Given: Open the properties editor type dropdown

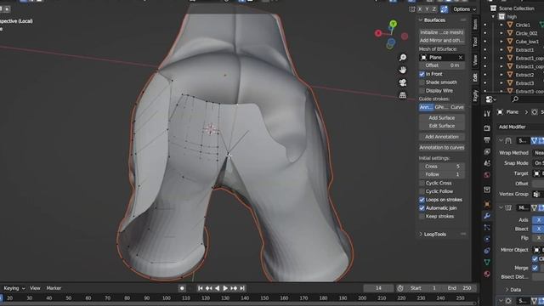Looking at the screenshot, I should [x=490, y=99].
